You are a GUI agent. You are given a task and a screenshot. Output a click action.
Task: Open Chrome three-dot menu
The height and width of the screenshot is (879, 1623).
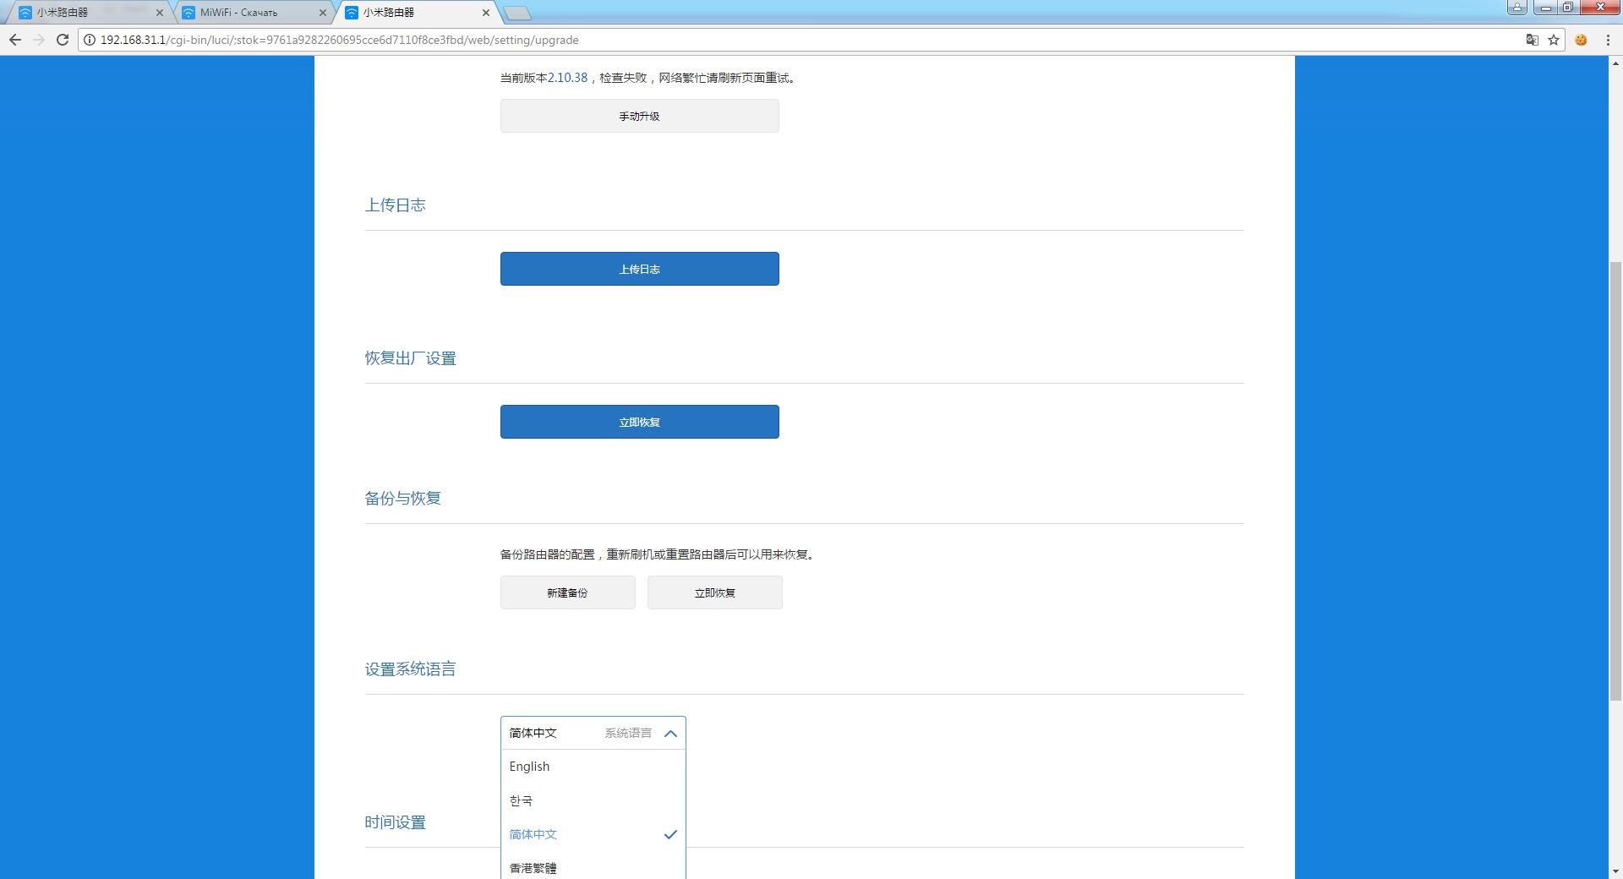pyautogui.click(x=1608, y=40)
